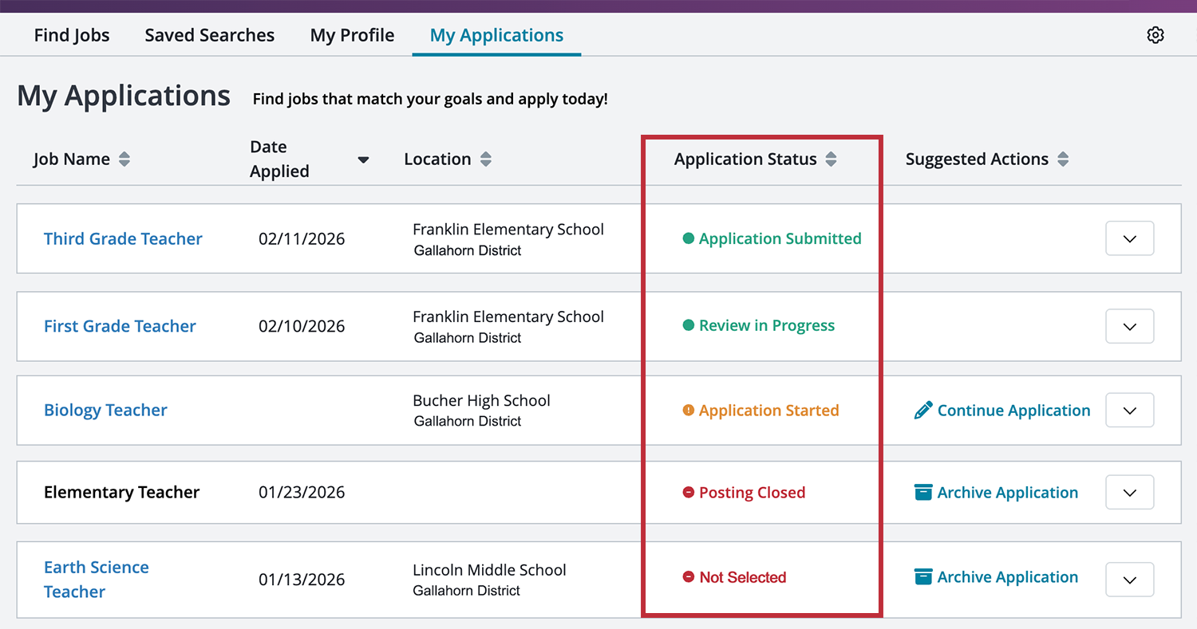The width and height of the screenshot is (1197, 629).
Task: Click the green status dot for Application Submitted
Action: (688, 238)
